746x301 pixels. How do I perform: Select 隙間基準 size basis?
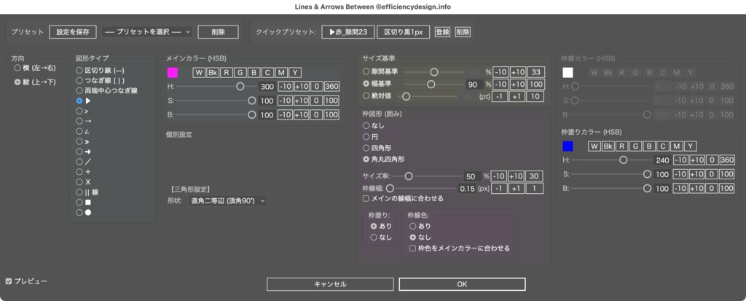[x=380, y=71]
